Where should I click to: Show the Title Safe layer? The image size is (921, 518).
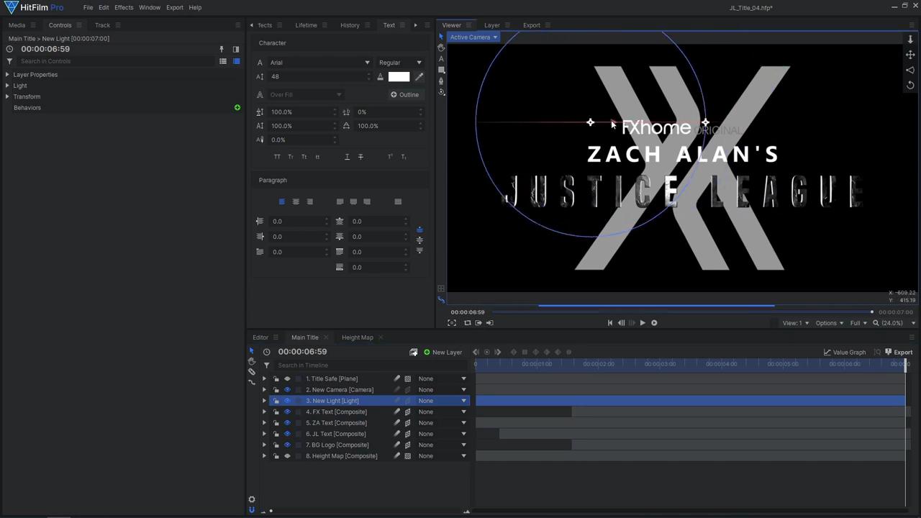point(287,379)
